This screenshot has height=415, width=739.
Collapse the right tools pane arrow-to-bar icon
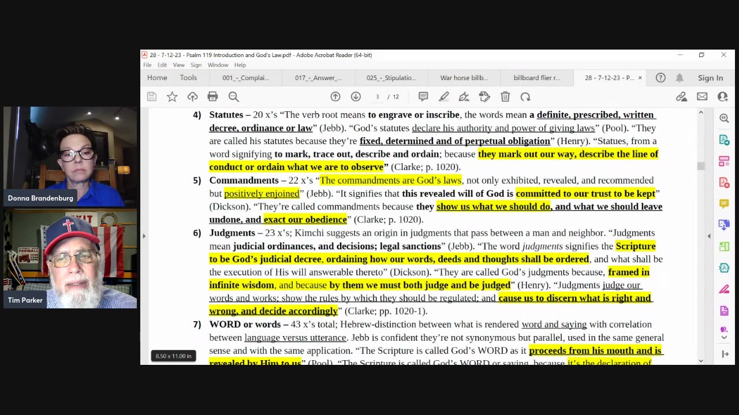click(x=724, y=354)
